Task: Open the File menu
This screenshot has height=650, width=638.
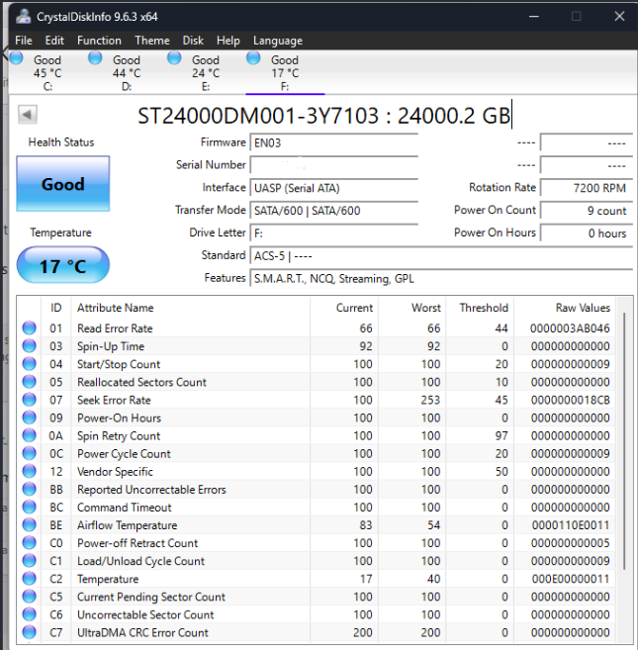Action: pos(23,41)
